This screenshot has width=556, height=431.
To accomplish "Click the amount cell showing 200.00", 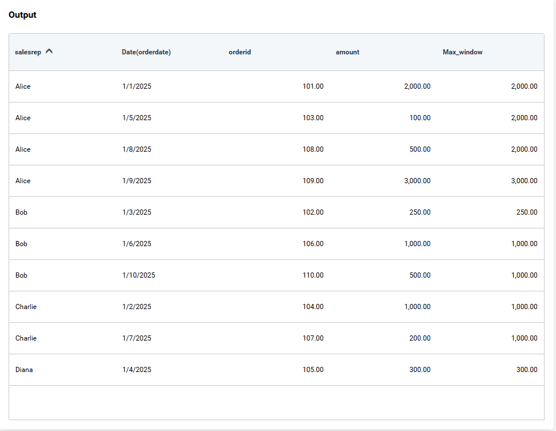I will [x=420, y=338].
